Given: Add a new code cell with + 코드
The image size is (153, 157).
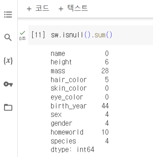Looking at the screenshot, I should click(x=38, y=8).
